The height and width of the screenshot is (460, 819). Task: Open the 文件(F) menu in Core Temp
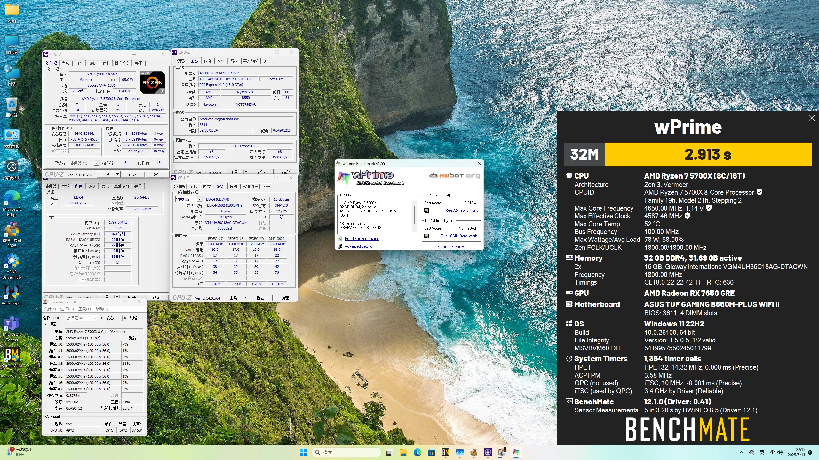(50, 309)
